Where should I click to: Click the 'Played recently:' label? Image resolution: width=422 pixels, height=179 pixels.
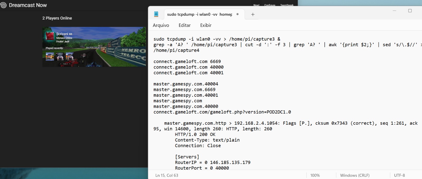[x=55, y=48]
